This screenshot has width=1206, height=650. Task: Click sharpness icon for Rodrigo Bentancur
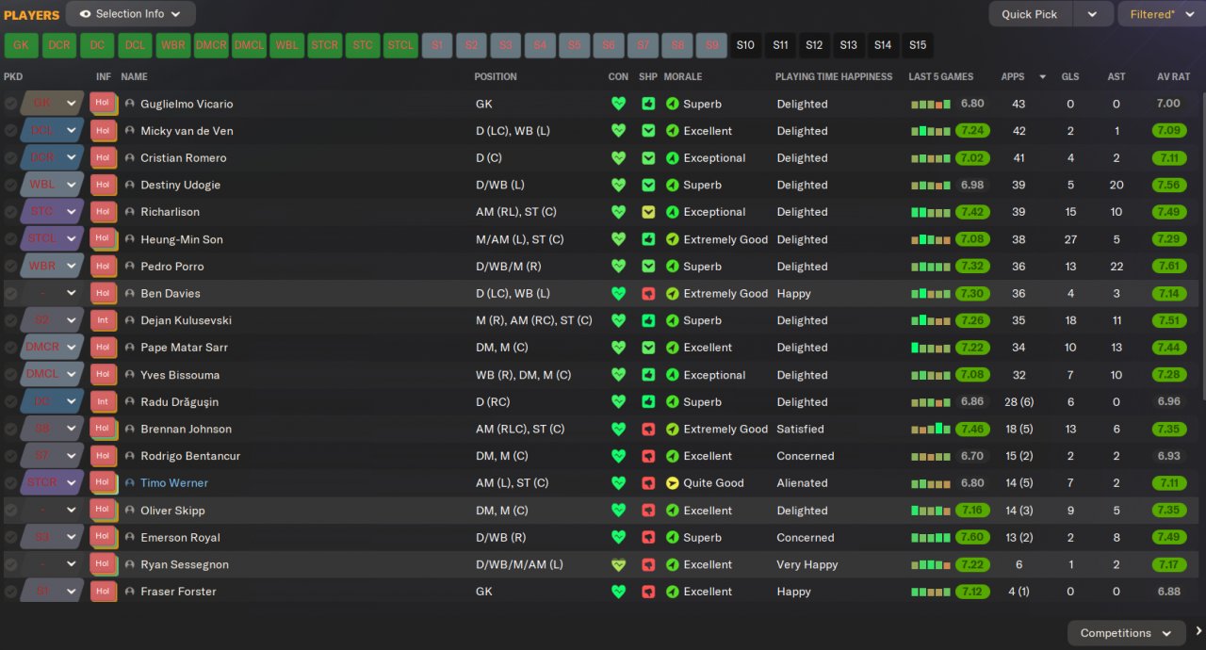pos(648,456)
